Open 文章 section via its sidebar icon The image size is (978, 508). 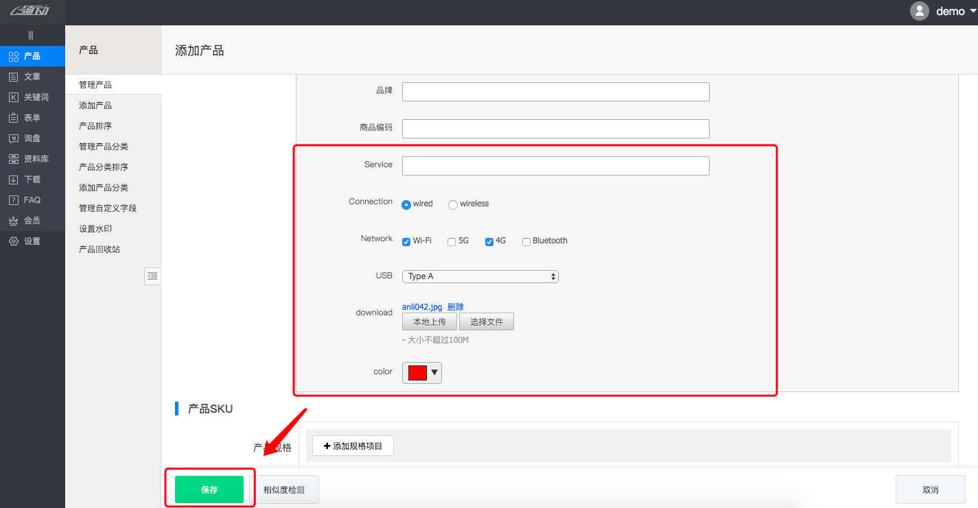pyautogui.click(x=13, y=77)
